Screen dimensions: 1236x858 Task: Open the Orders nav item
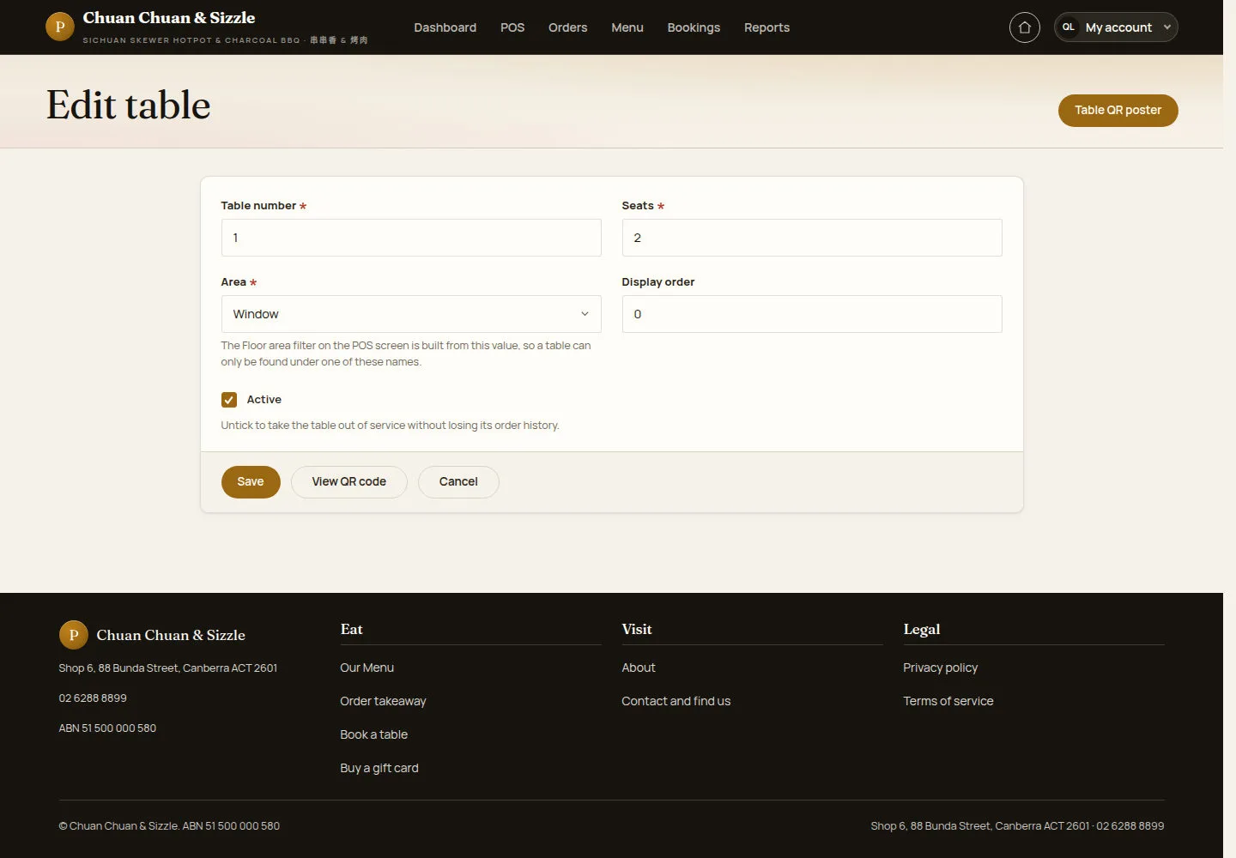coord(568,27)
